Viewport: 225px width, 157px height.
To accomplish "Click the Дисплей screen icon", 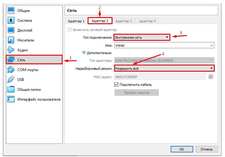I will coord(11,30).
